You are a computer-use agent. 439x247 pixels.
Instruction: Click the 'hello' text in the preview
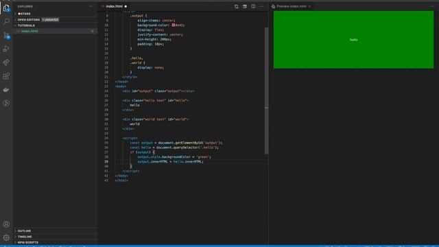[x=353, y=40]
